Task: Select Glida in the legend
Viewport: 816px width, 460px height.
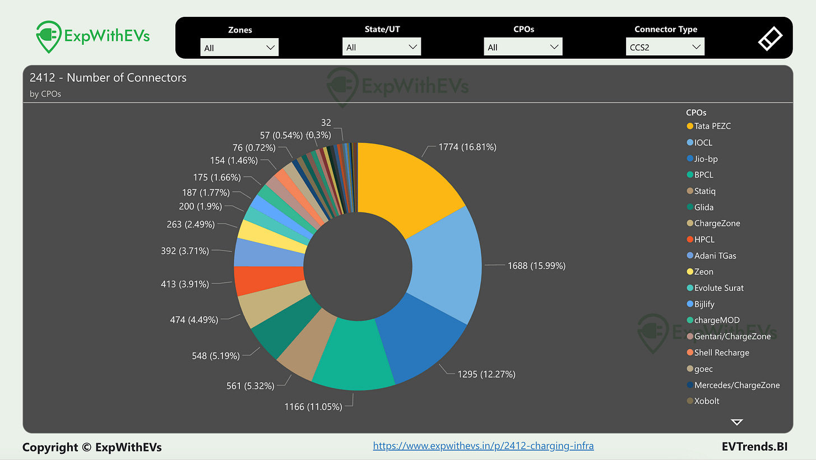Action: [700, 207]
